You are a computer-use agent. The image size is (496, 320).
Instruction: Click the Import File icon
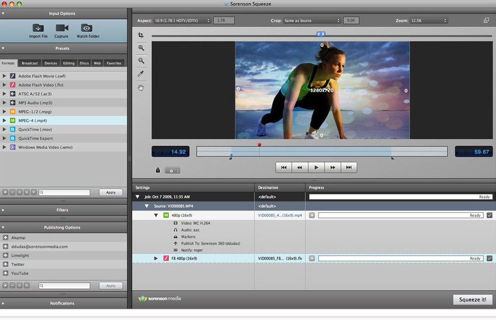click(38, 28)
